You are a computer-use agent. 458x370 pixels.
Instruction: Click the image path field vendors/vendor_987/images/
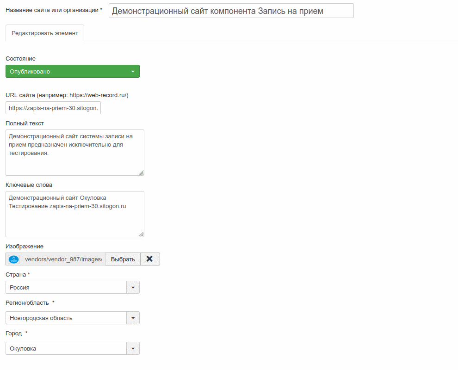tap(63, 259)
